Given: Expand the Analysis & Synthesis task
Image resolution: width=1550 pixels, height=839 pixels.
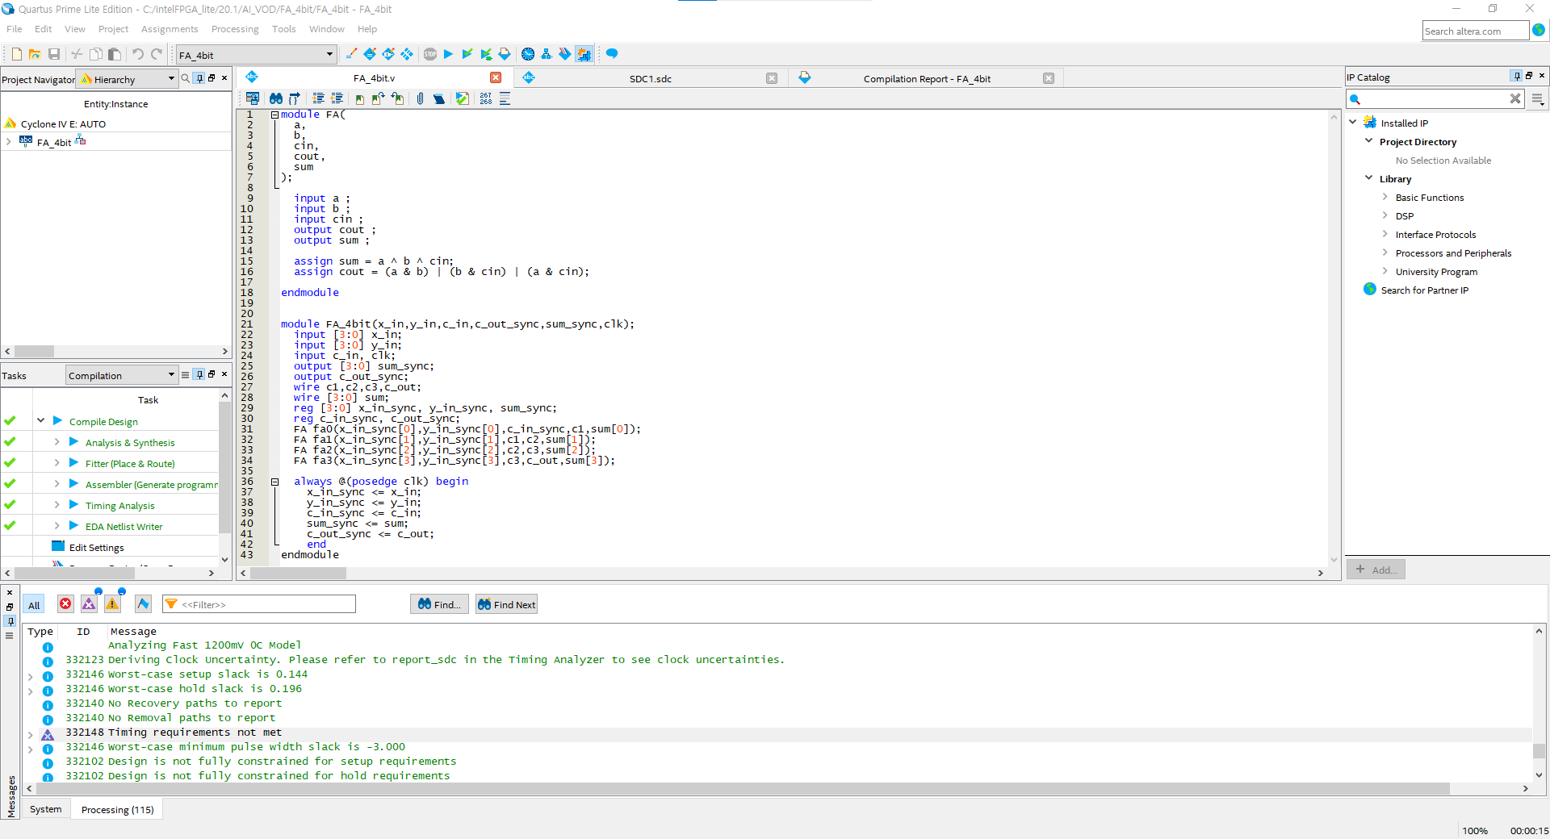Looking at the screenshot, I should pos(57,441).
